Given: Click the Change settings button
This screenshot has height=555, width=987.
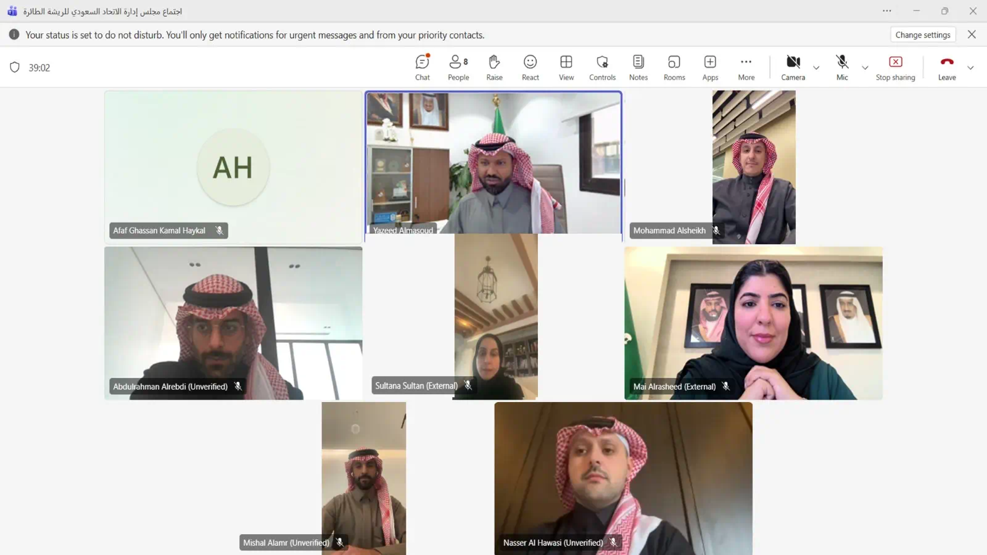Looking at the screenshot, I should [922, 35].
